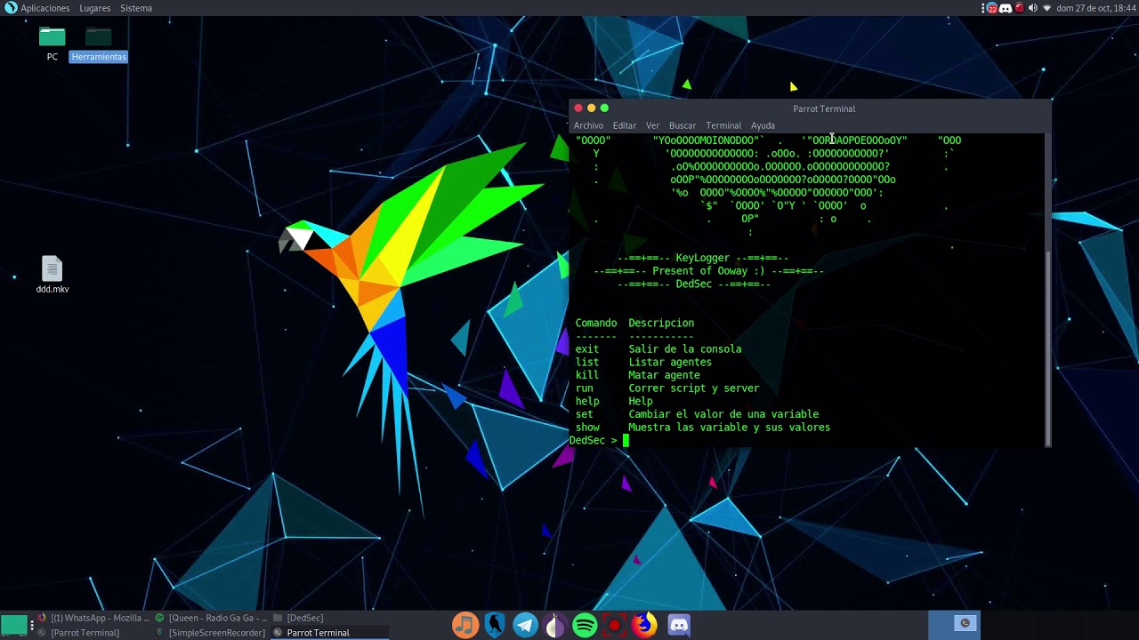Click the 'Salir de la consola' text

pos(685,349)
